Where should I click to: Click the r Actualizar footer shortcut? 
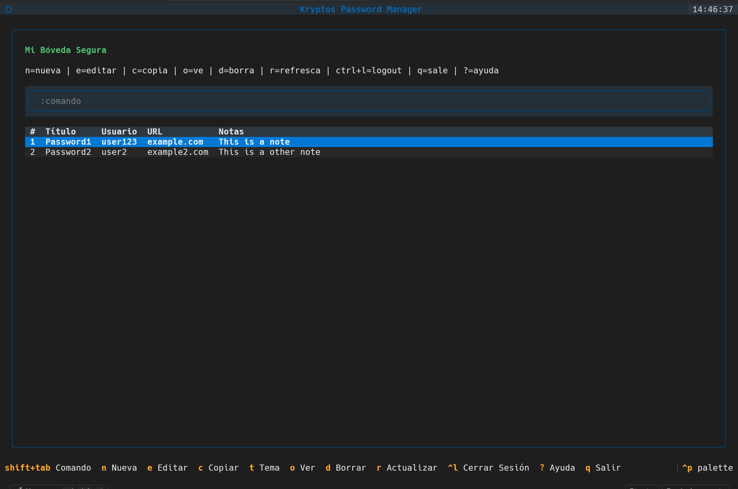pos(407,468)
